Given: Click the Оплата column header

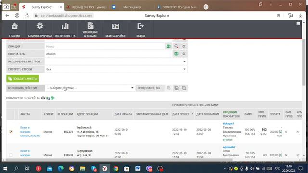Looking at the screenshot, I should 275,114.
